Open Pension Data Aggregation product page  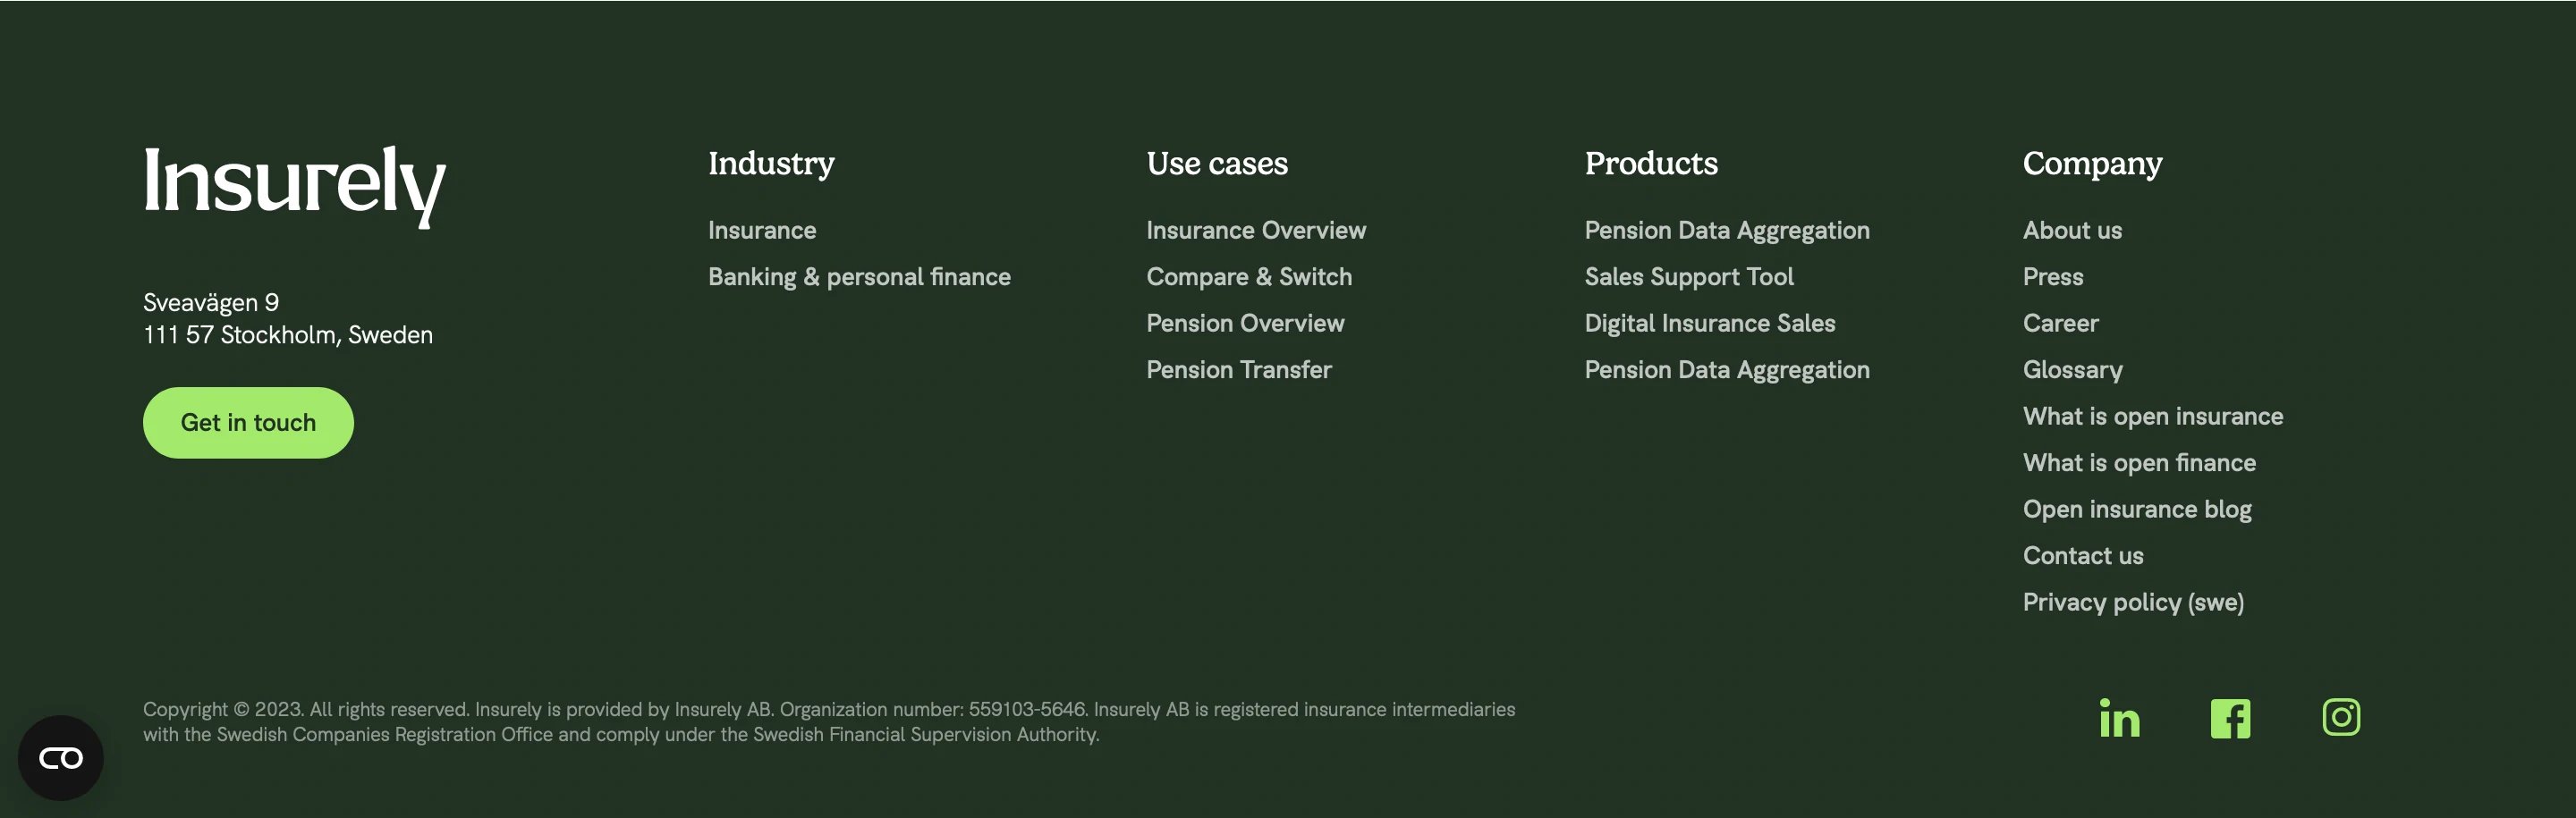click(1727, 230)
